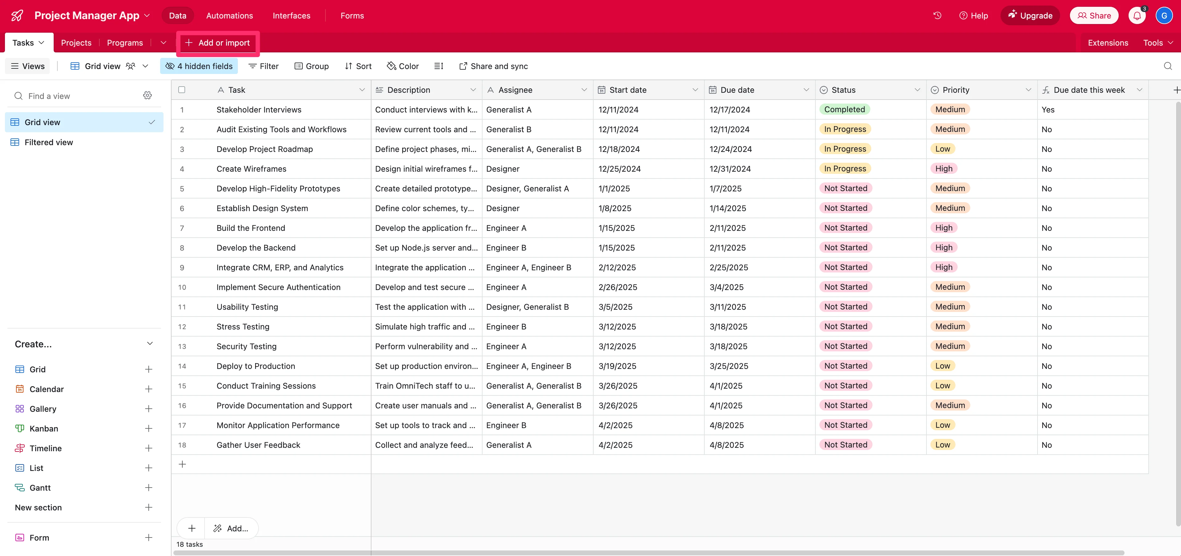Open the row height icon

click(438, 66)
